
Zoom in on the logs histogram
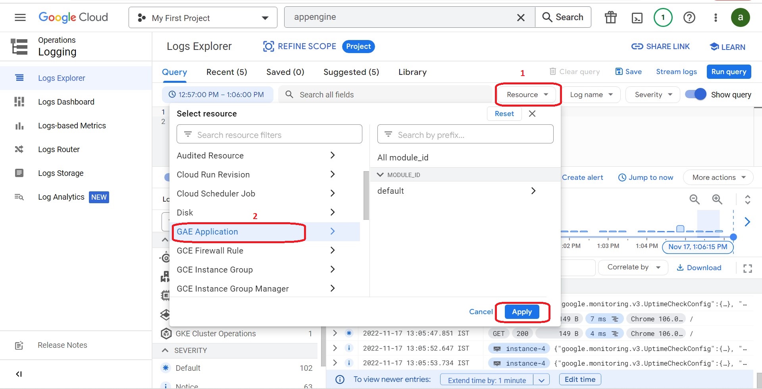click(717, 199)
